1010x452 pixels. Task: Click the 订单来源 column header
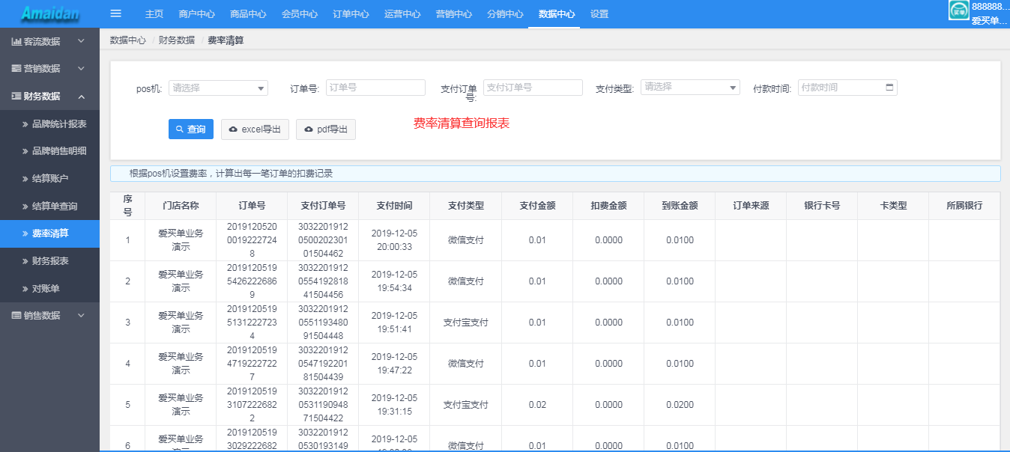coord(751,206)
